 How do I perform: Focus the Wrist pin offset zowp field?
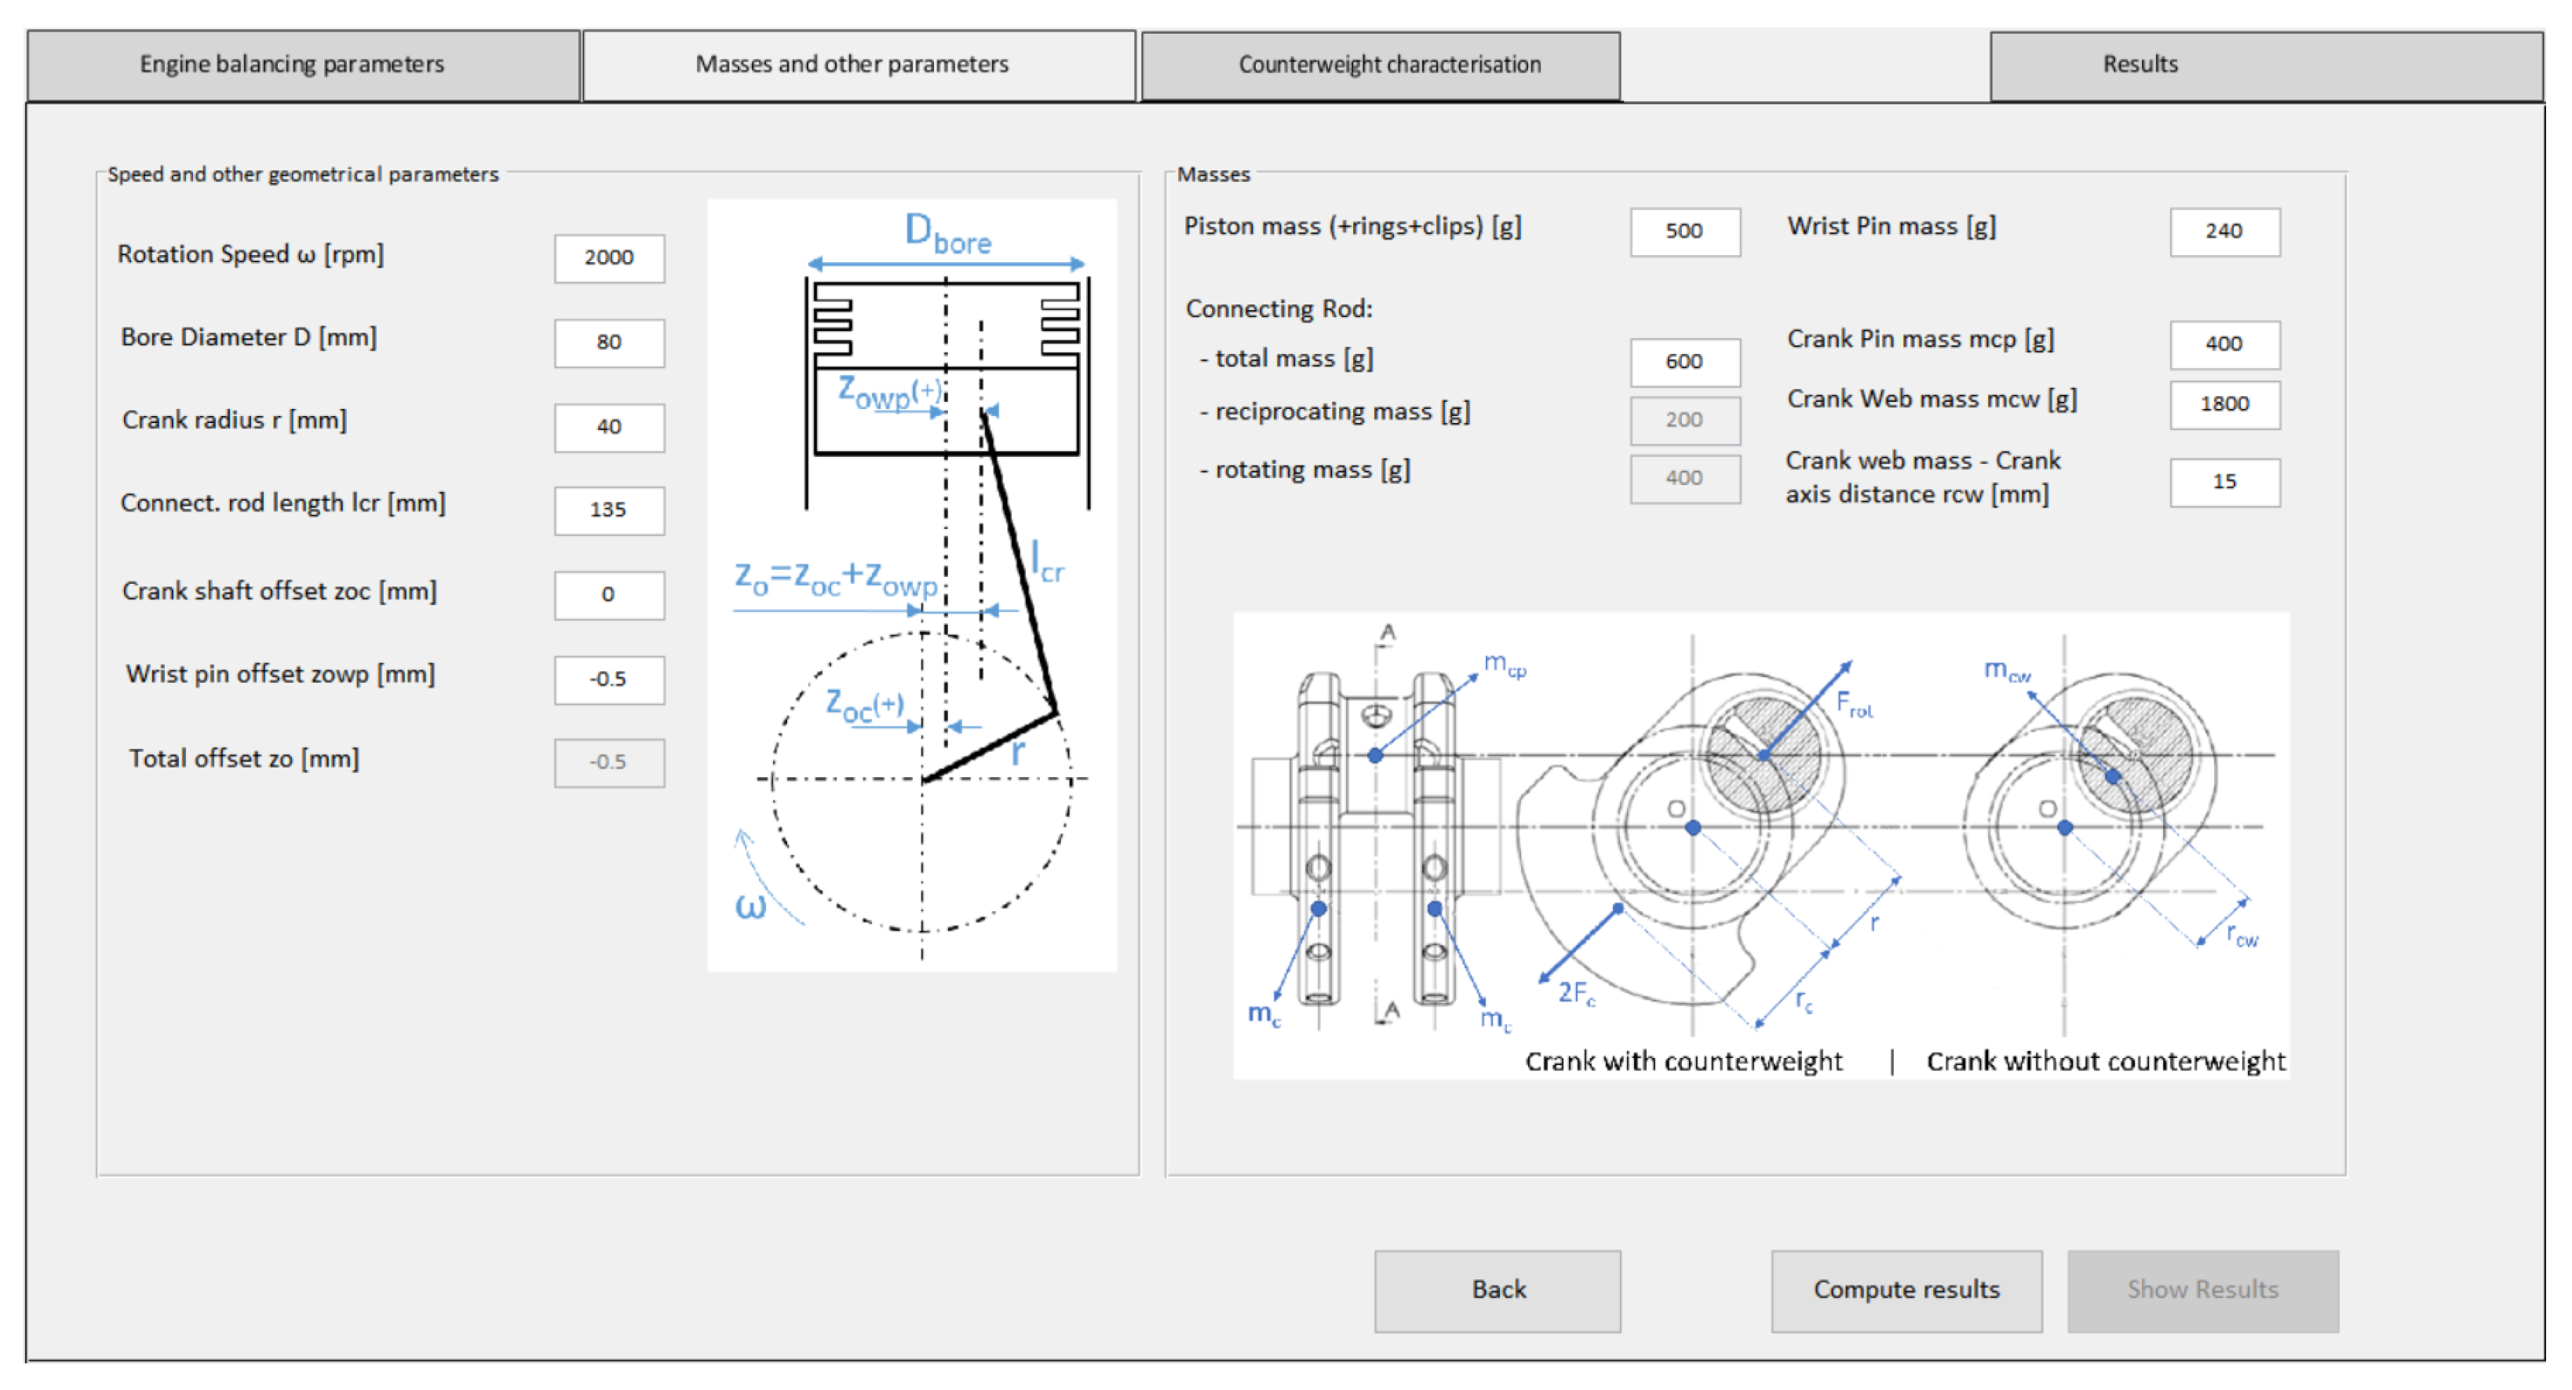tap(609, 679)
